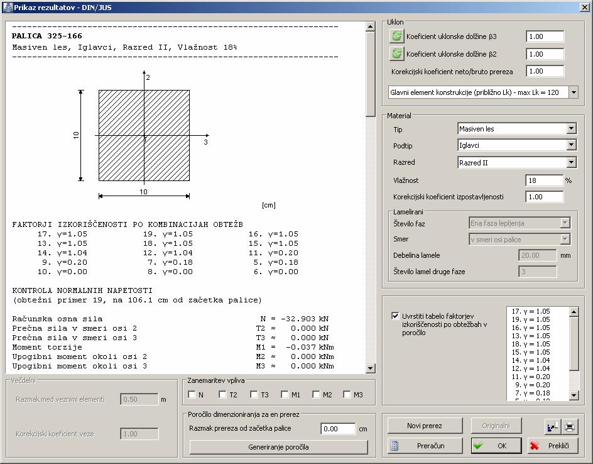Image resolution: width=593 pixels, height=464 pixels.
Task: Enable the M3 neglect-influence checkbox
Action: click(346, 394)
